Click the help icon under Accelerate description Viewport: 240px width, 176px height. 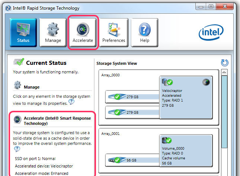(17, 149)
